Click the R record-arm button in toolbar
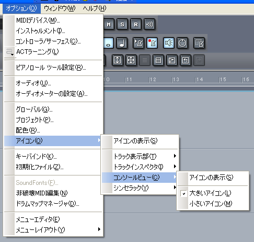This screenshot has width=254, height=242. pos(136,25)
